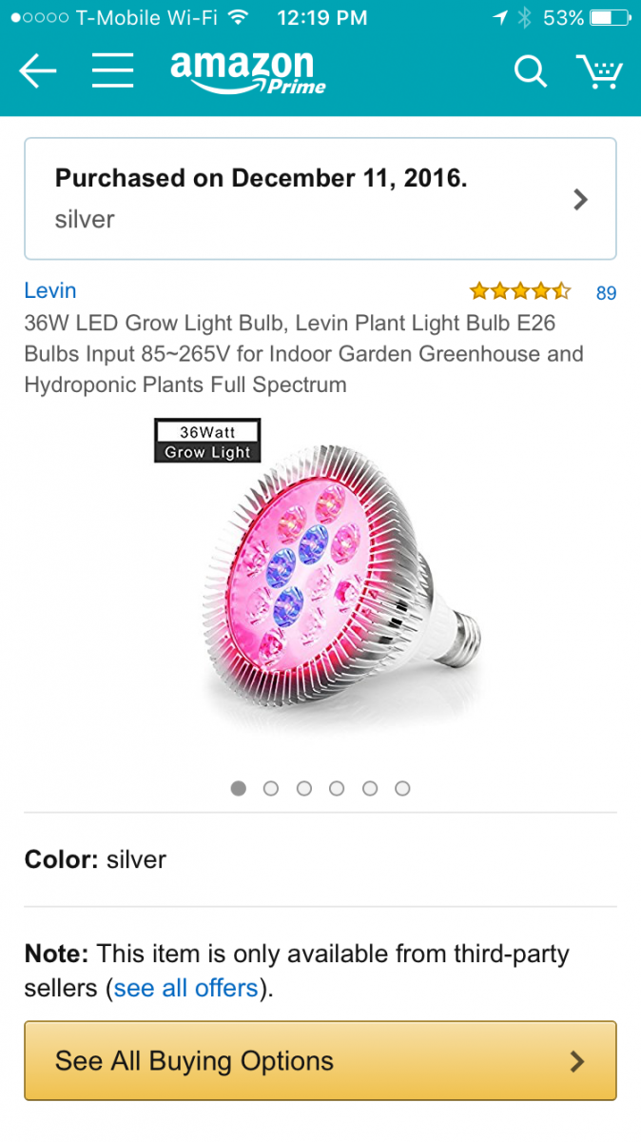
Task: Expand the purchase details chevron
Action: (x=580, y=199)
